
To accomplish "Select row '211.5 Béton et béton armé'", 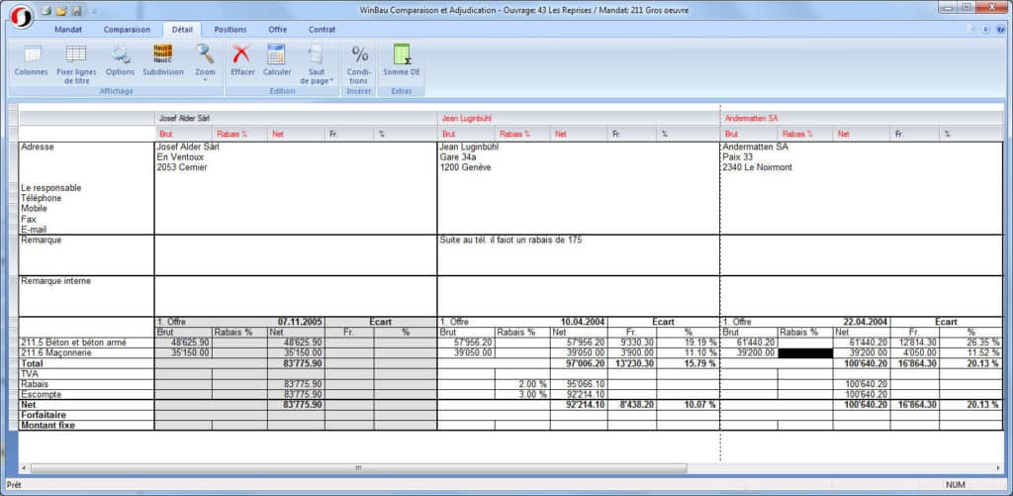I will pyautogui.click(x=87, y=343).
